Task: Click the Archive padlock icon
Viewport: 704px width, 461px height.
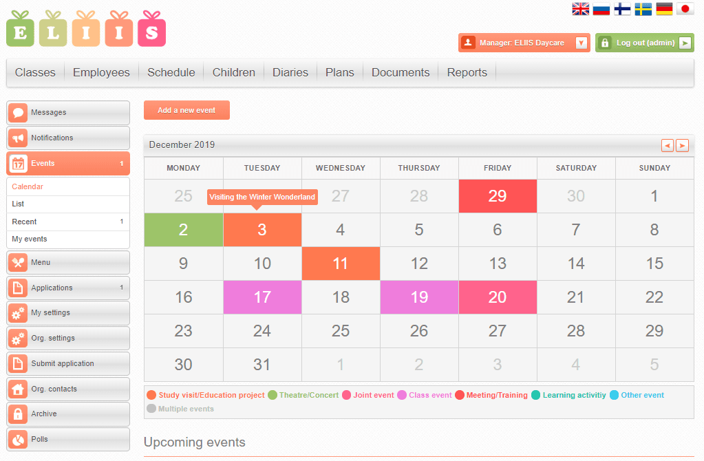Action: coord(19,414)
